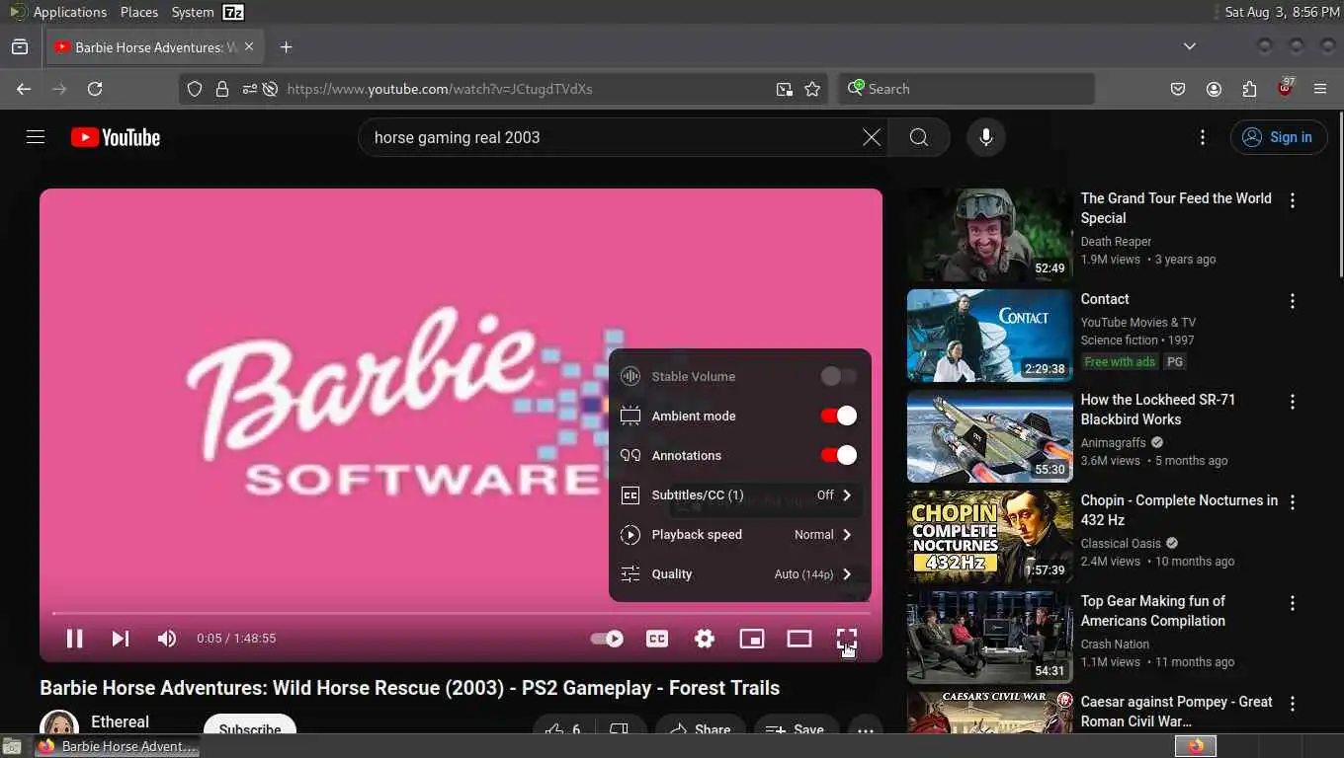The height and width of the screenshot is (758, 1344).
Task: Turn off Ambient mode switch
Action: (839, 416)
